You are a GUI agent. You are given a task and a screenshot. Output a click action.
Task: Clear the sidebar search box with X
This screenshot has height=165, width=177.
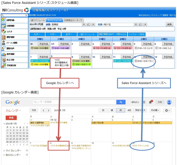[x=26, y=15]
